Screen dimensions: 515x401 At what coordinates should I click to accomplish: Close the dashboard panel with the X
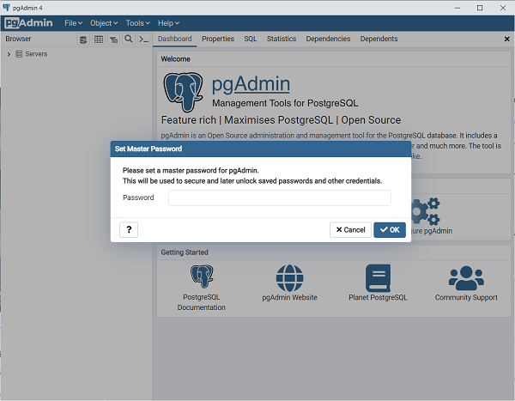pyautogui.click(x=506, y=39)
